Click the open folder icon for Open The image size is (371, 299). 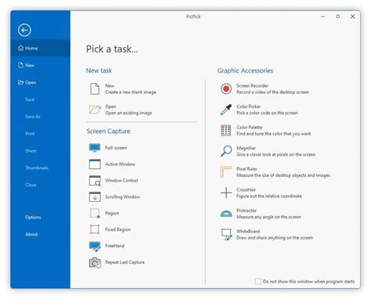click(95, 110)
